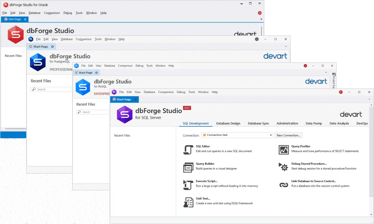Open tab list dropdown arrow in Oracle window
This screenshot has width=374, height=224.
(x=261, y=19)
